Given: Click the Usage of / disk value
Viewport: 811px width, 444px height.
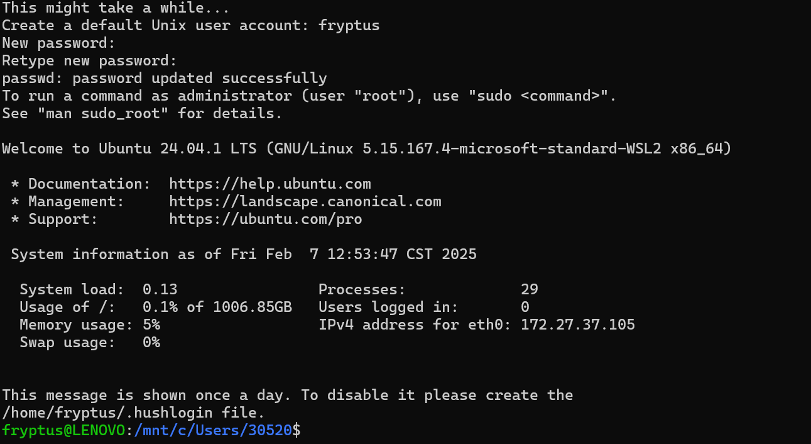Looking at the screenshot, I should pyautogui.click(x=217, y=308).
